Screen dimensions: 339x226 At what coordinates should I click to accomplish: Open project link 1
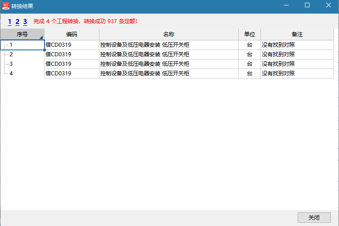coord(10,21)
